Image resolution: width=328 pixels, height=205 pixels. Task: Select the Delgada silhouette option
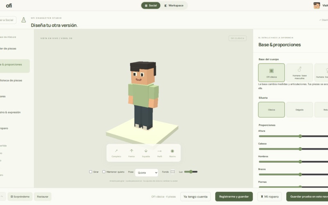pyautogui.click(x=299, y=109)
